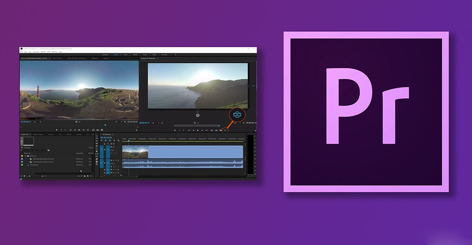The image size is (472, 245).
Task: Open Program monitor Fit zoom dropdown
Action: point(156,123)
